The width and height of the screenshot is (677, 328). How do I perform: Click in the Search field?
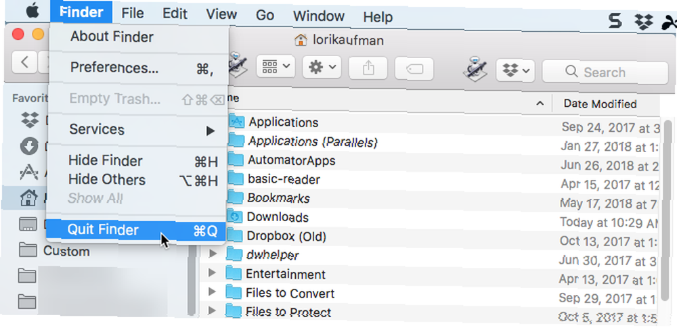point(605,72)
